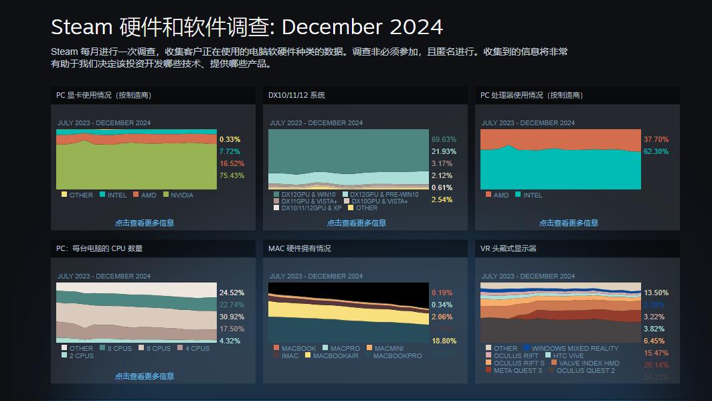Click the 8 CPUS legend swatch
Screen dimensions: 712x401
[102, 348]
